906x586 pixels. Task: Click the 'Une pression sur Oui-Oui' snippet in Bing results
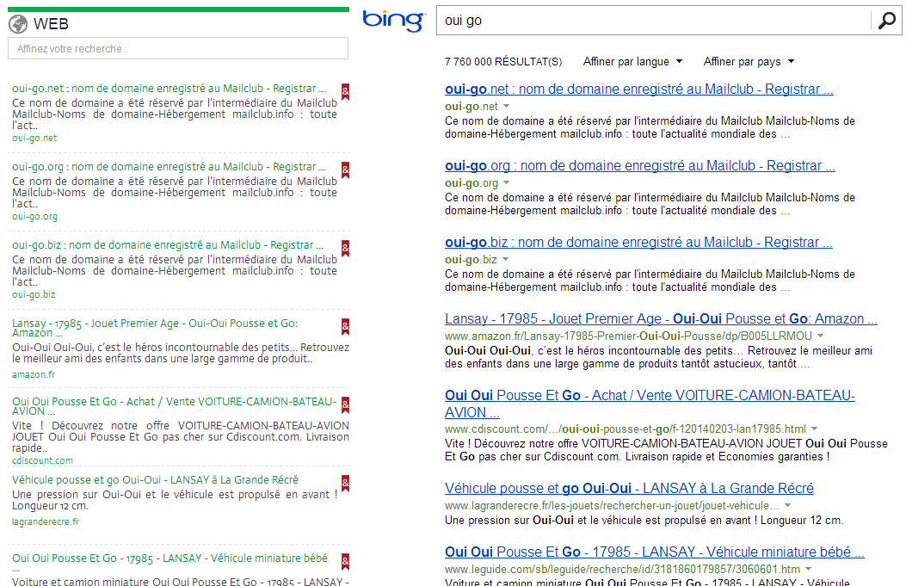point(644,520)
